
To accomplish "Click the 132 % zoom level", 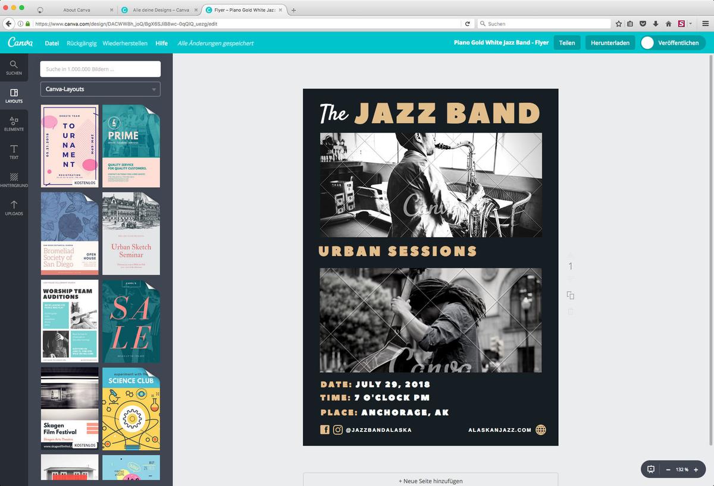I will point(682,469).
